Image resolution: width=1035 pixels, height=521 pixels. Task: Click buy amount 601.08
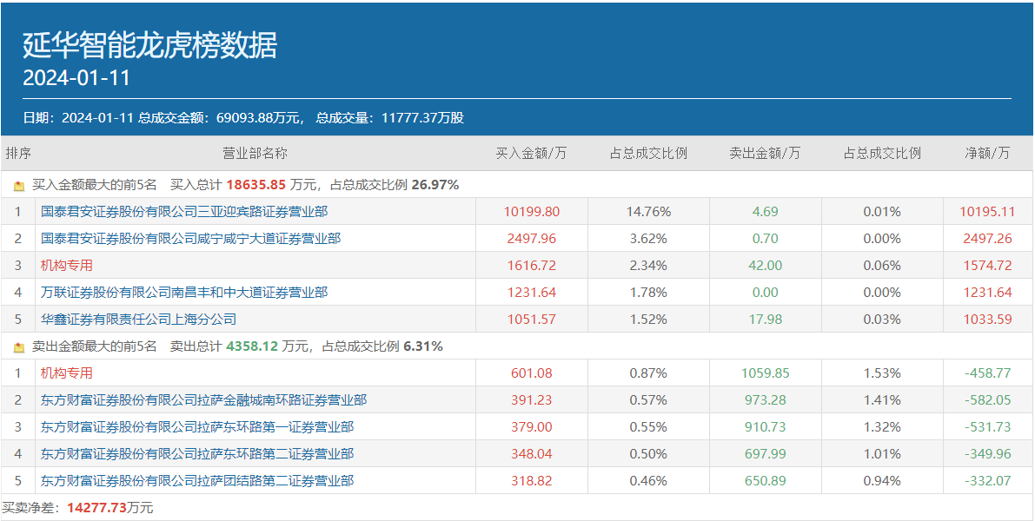[x=531, y=373]
